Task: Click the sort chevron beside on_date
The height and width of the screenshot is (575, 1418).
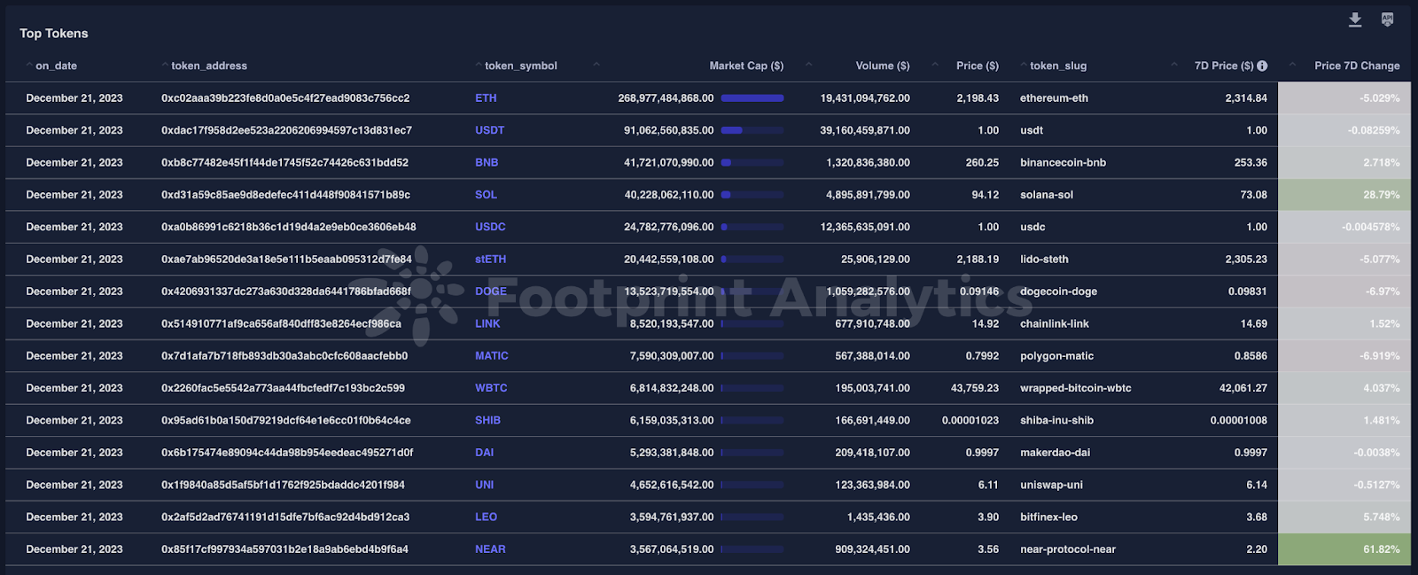Action: tap(29, 65)
